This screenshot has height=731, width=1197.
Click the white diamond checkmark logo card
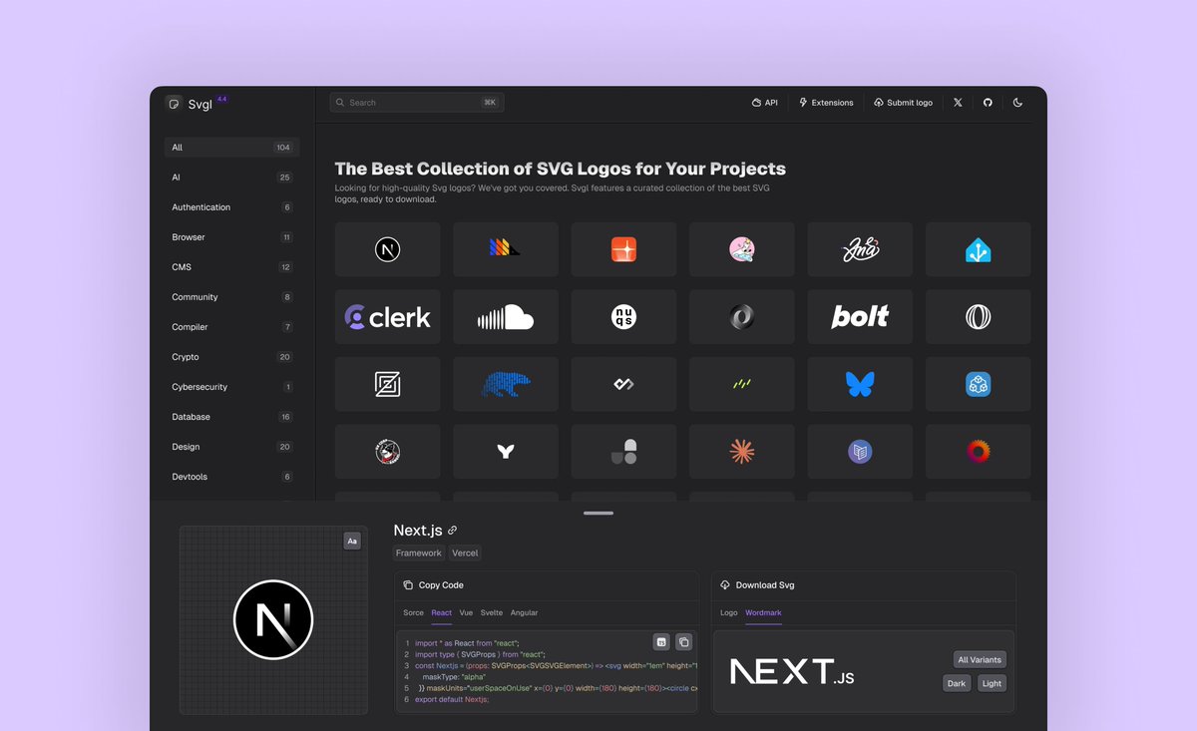623,384
